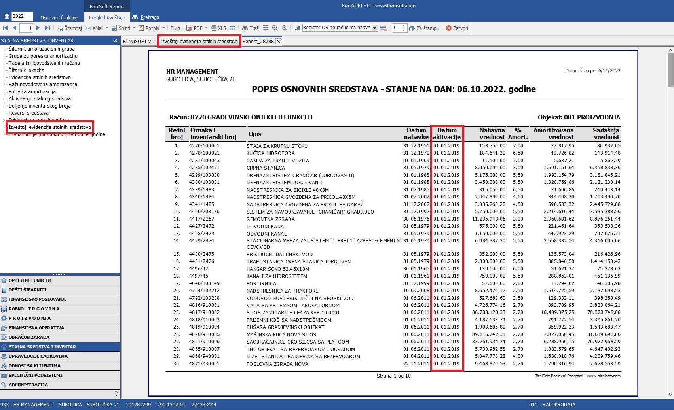This screenshot has width=674, height=410.
Task: Go to the first report page
Action: [5, 28]
